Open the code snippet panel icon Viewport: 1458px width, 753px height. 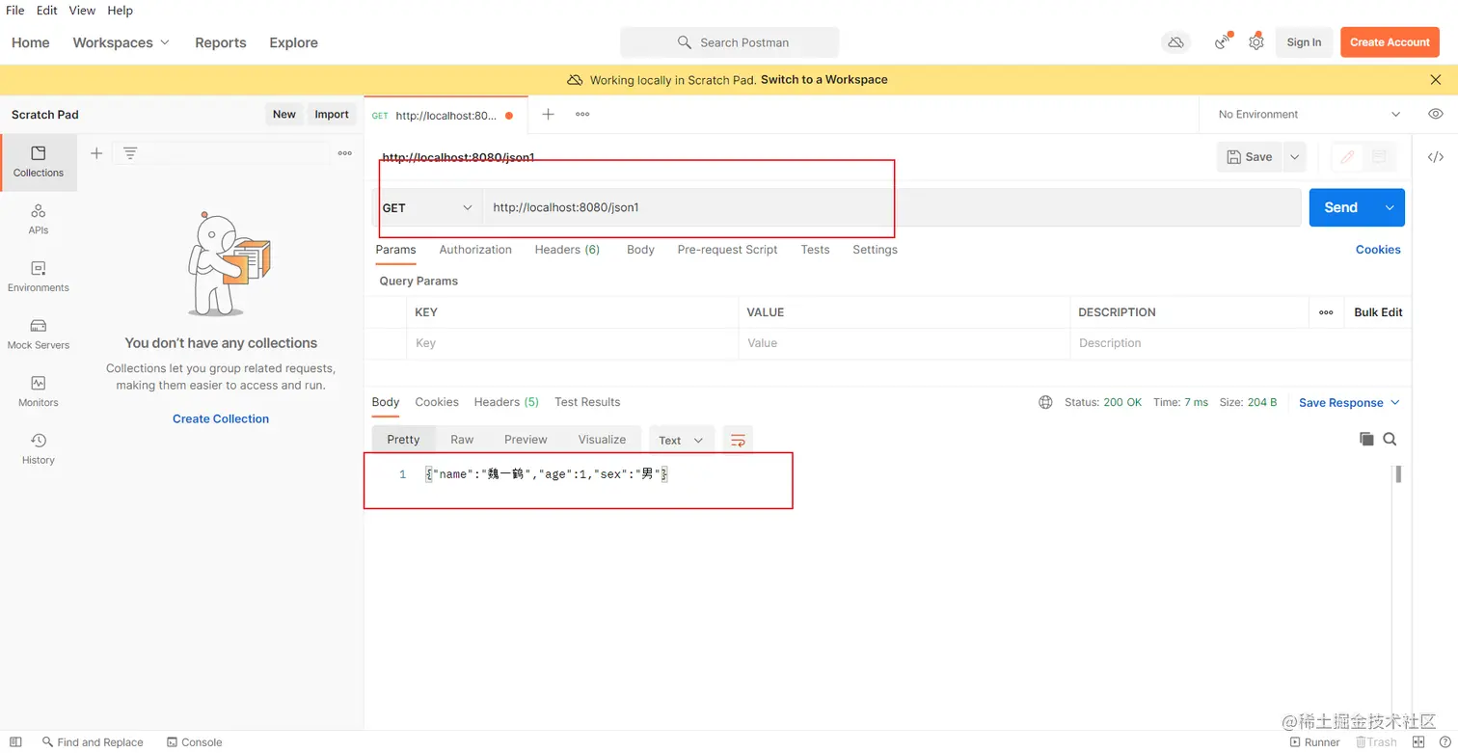1436,157
